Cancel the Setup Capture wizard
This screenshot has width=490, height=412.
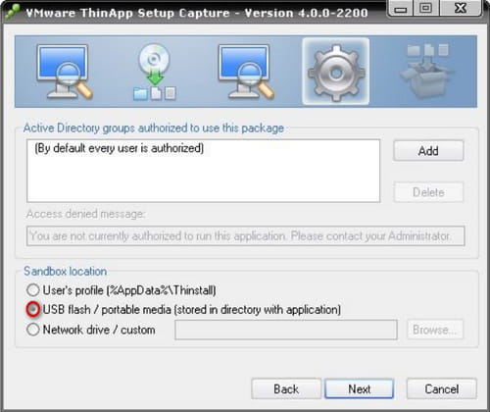click(442, 388)
